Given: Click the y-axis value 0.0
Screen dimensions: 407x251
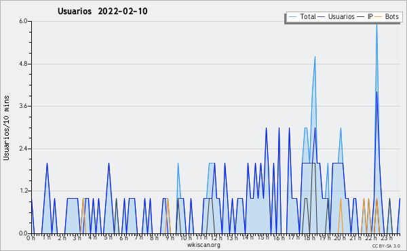Looking at the screenshot, I should pos(23,233).
